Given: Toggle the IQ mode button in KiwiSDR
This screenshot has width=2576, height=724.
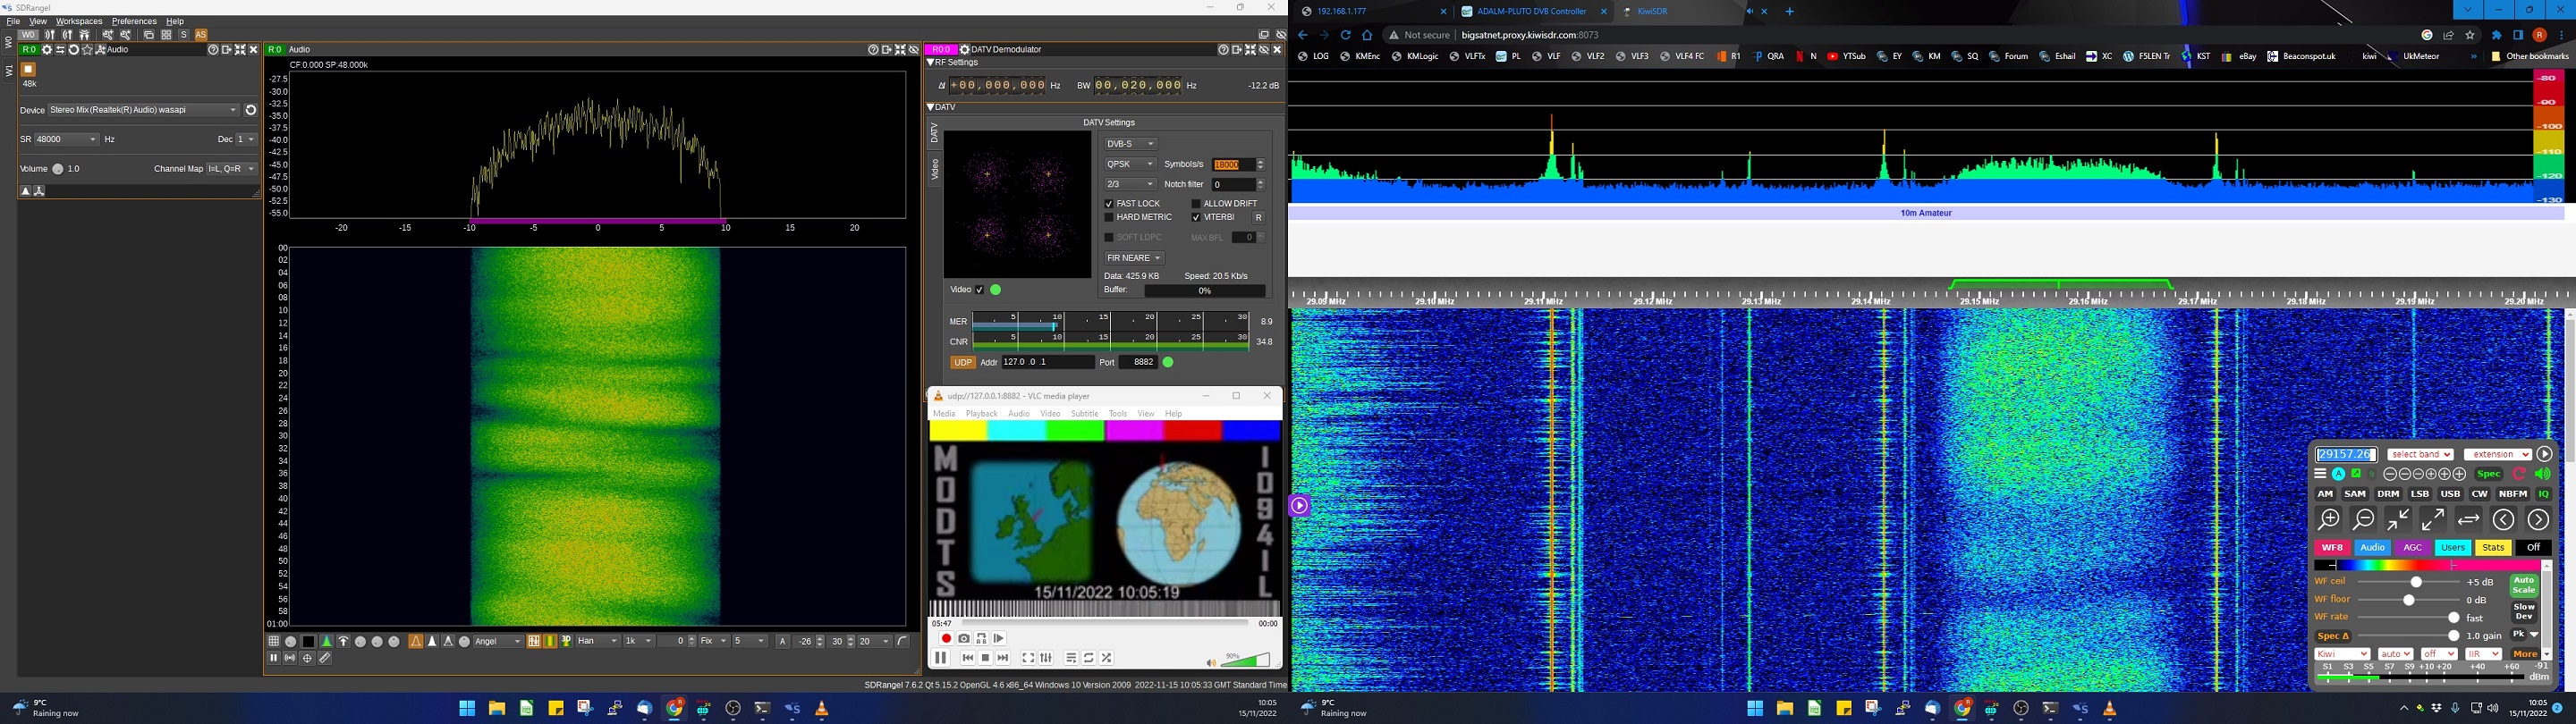Looking at the screenshot, I should pos(2544,494).
